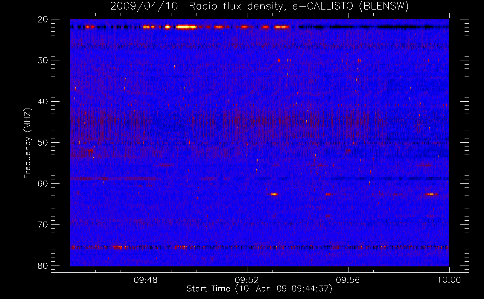Screen dimensions: 484x299
Task: Click the brightest yellow burst near 22 MHz
Action: 186,27
